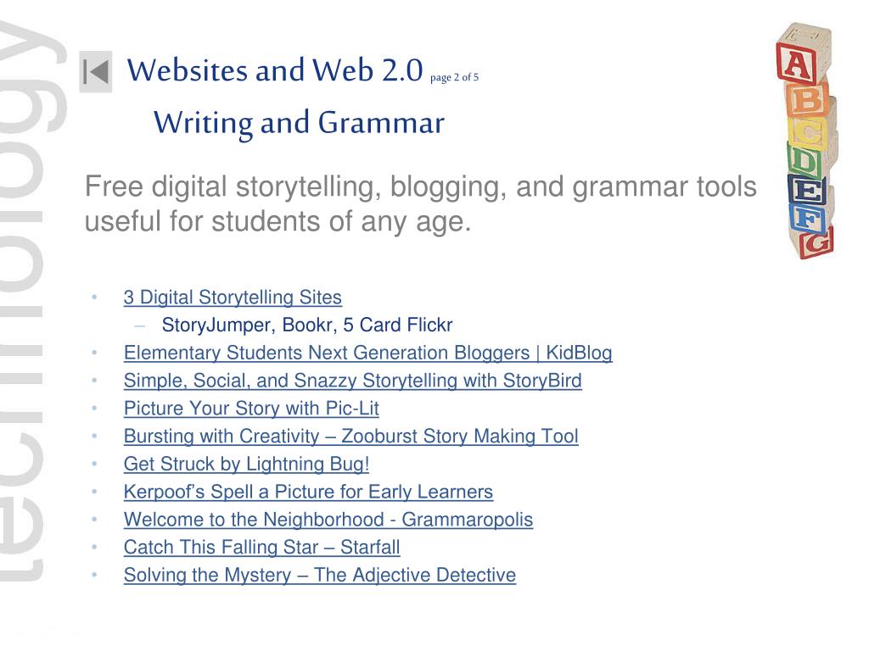869x651 pixels.
Task: Click the red letter A block
Action: coord(796,65)
